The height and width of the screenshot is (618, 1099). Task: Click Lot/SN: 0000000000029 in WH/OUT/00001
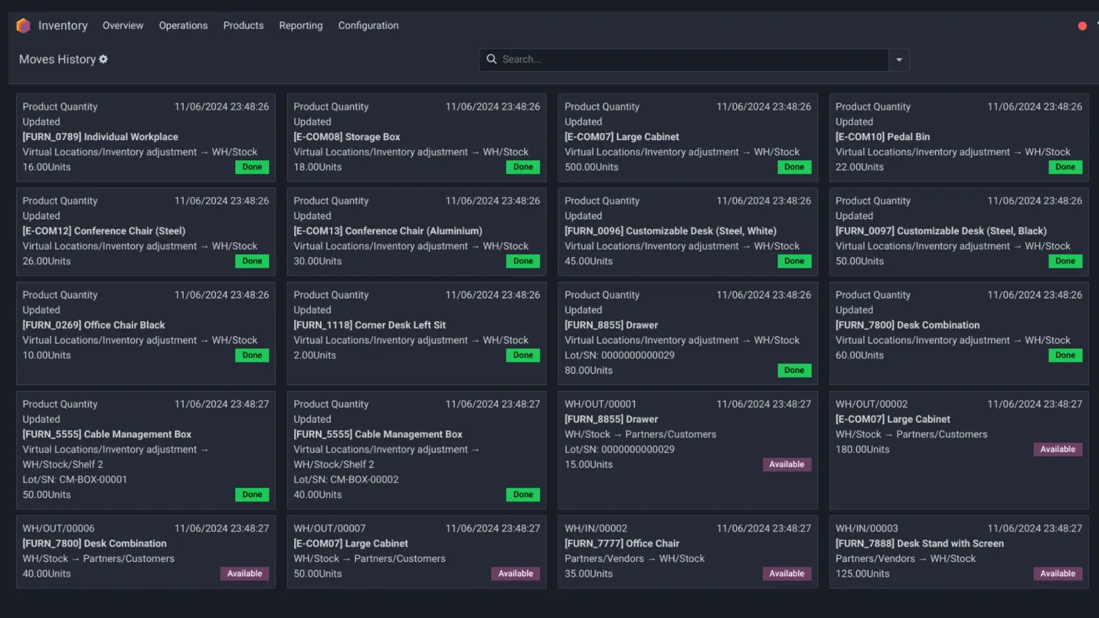(619, 449)
